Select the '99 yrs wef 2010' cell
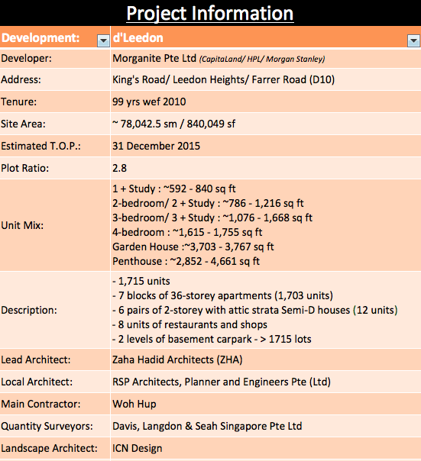 point(266,102)
